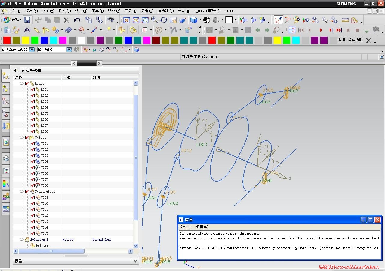385x271 pixels.
Task: Open the selection filter dropdown
Action: point(32,50)
